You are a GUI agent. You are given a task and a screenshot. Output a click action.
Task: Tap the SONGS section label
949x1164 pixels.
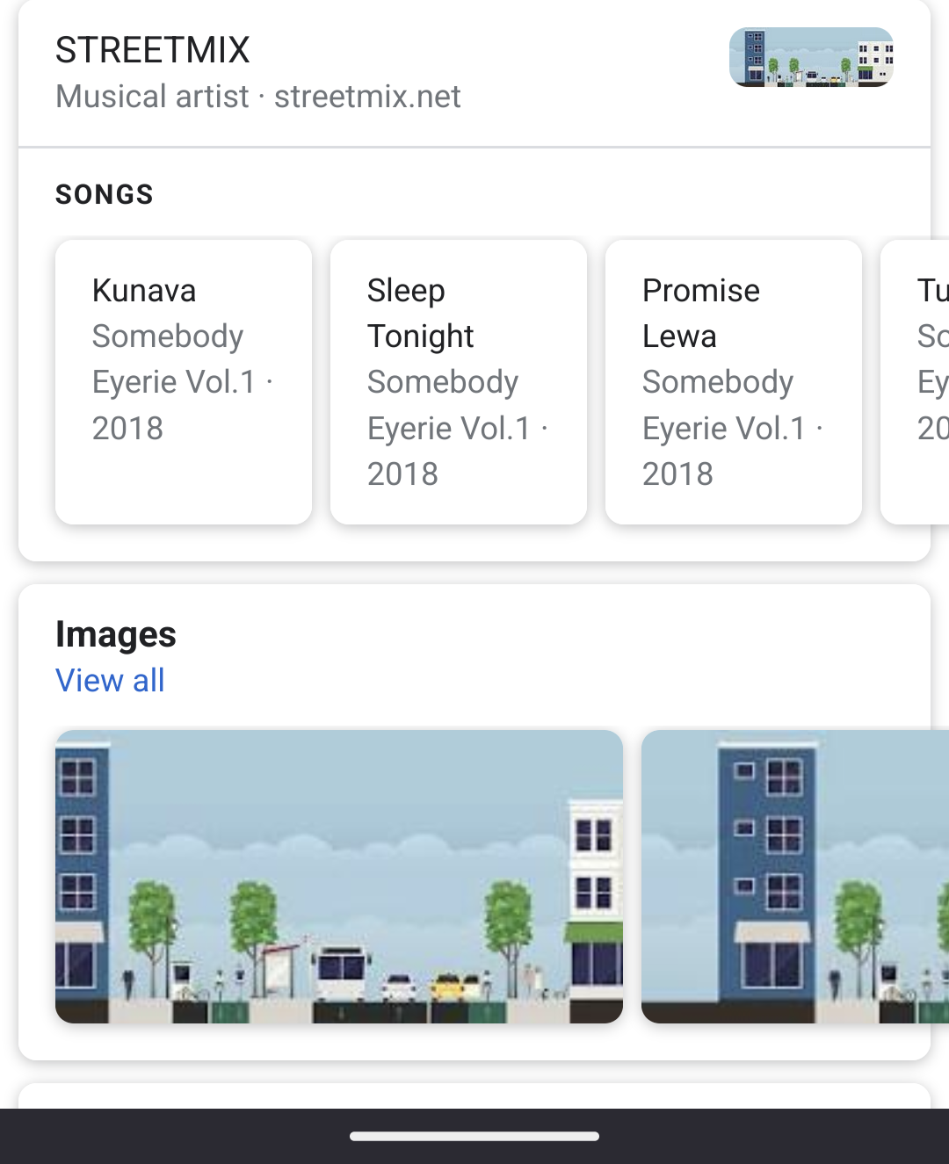105,194
